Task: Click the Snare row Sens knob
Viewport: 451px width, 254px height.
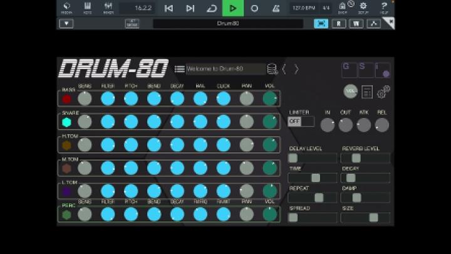Action: click(85, 122)
